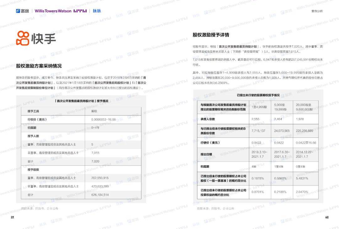Click the 授予人数 section label

coord(33,136)
